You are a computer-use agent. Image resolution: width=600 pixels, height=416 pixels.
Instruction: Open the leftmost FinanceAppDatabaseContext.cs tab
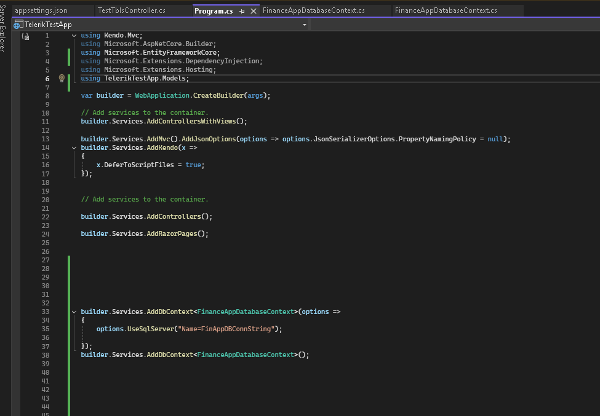point(313,10)
